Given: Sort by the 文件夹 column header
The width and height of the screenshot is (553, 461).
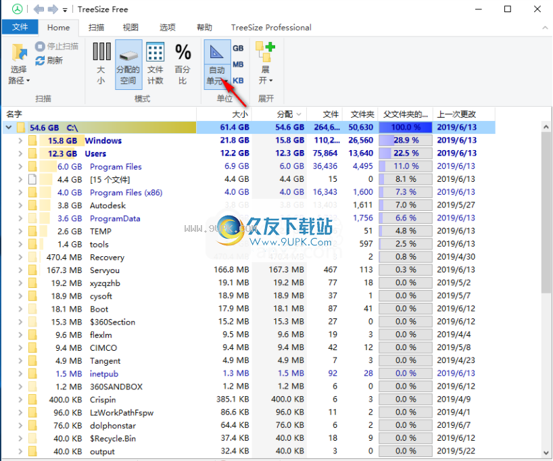Looking at the screenshot, I should tap(360, 114).
